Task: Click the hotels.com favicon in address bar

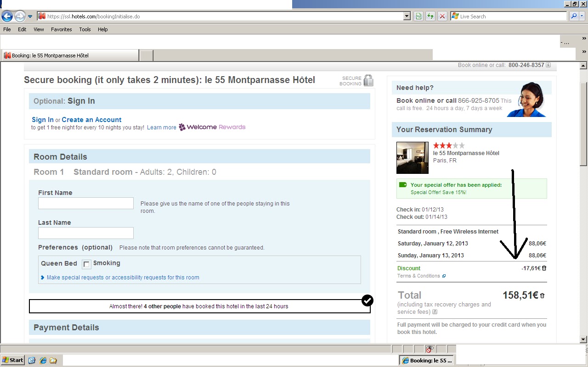Action: click(42, 16)
